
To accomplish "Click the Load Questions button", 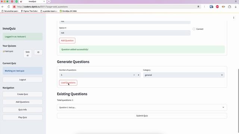I will point(68,83).
